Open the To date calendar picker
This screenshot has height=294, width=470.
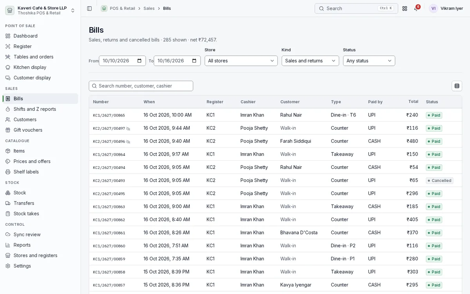point(194,61)
